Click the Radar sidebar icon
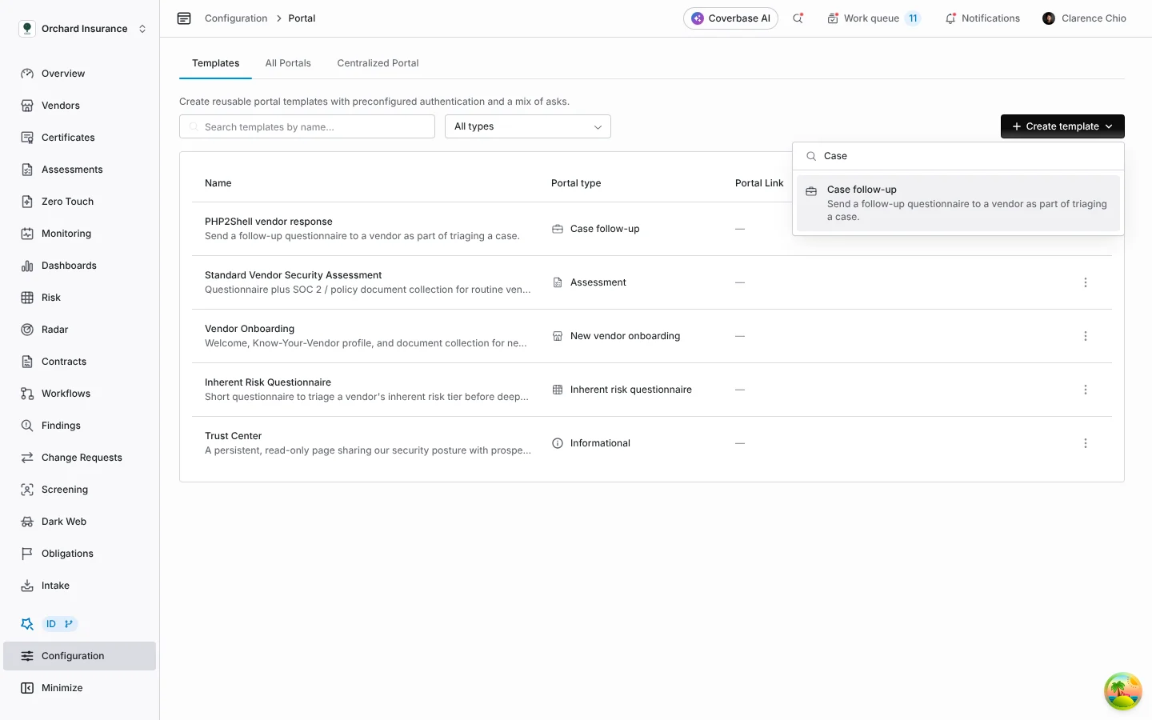1152x720 pixels. [27, 330]
